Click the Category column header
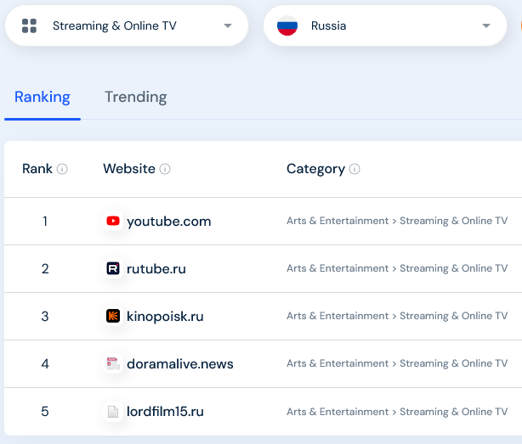This screenshot has width=522, height=444. 315,169
